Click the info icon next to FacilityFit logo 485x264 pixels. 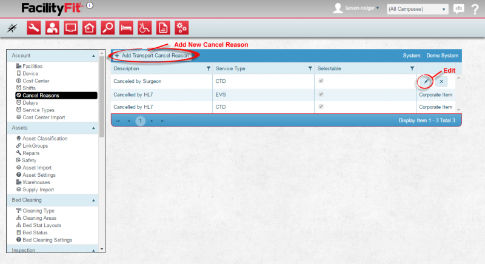(90, 5)
